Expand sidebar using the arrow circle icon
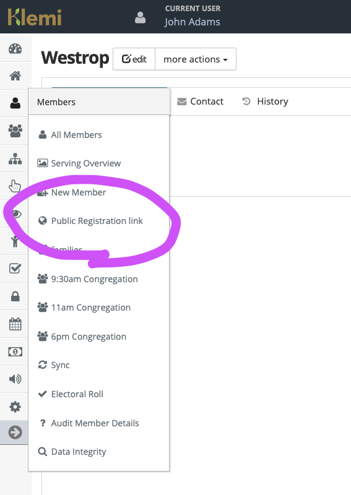This screenshot has width=351, height=495. 15,433
